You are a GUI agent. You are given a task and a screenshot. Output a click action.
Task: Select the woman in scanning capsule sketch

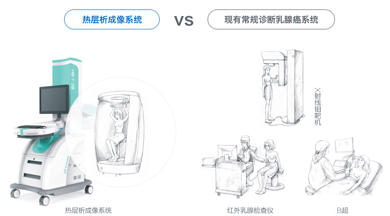click(x=119, y=134)
